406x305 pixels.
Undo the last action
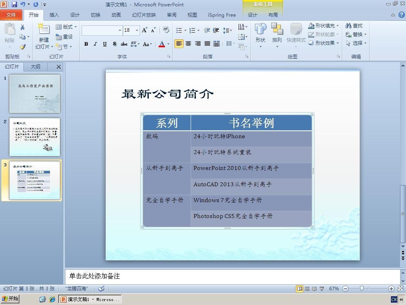(x=23, y=4)
